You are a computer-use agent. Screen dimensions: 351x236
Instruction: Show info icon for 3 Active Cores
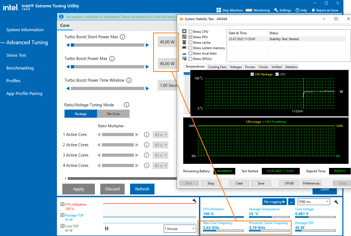coord(147,155)
